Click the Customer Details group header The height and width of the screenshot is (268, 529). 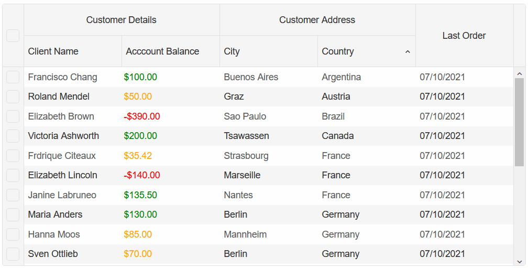click(122, 20)
